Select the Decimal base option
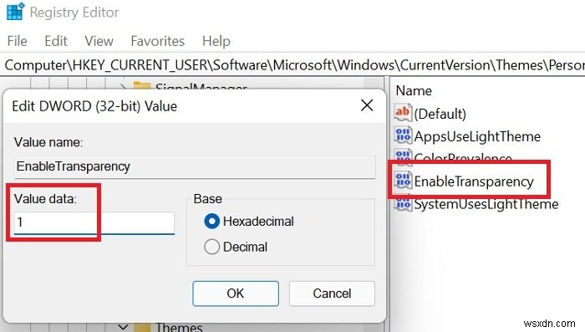The image size is (585, 332). coord(236,247)
